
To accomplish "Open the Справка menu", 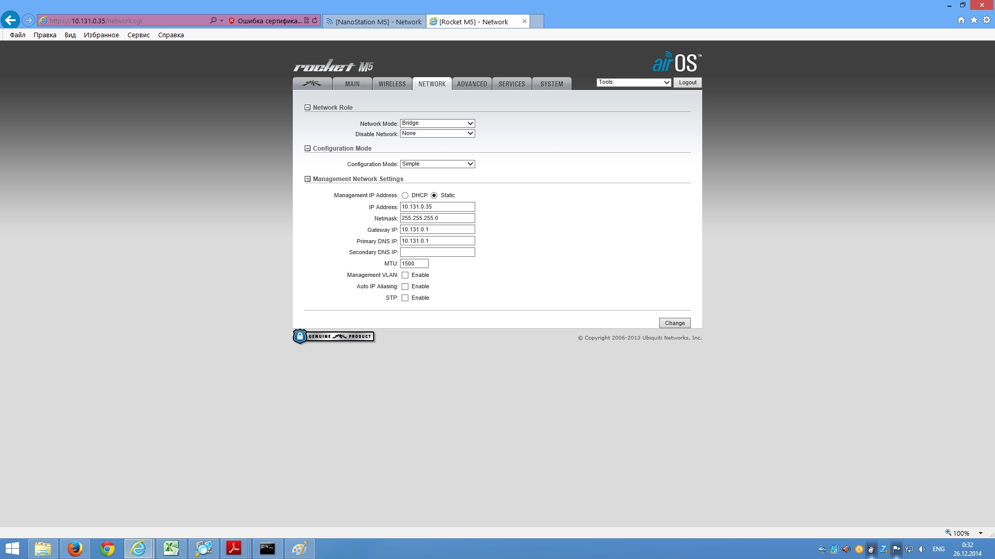I will [x=171, y=35].
